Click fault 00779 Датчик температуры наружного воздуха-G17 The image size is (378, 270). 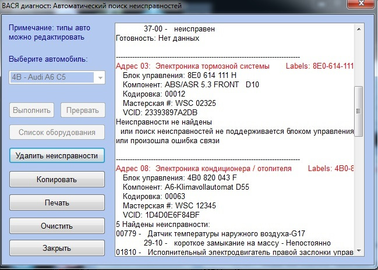(x=210, y=233)
